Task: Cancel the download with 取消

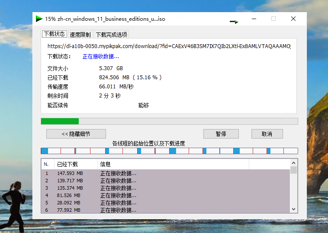Action: (267, 134)
